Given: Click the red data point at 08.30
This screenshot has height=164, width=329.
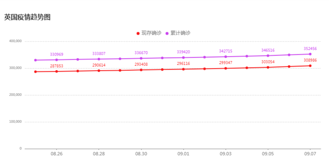Looking at the screenshot, I should point(141,70).
